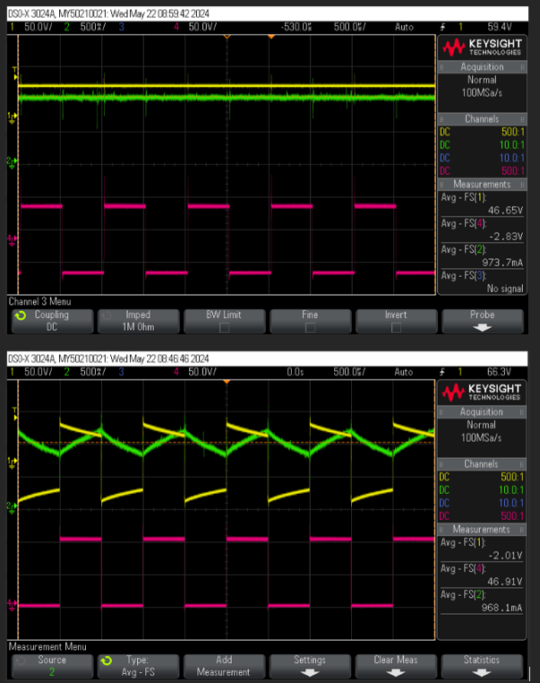Click the rotate arrow icon on the Type Avg - FS softkey
This screenshot has height=683, width=540.
(107, 661)
